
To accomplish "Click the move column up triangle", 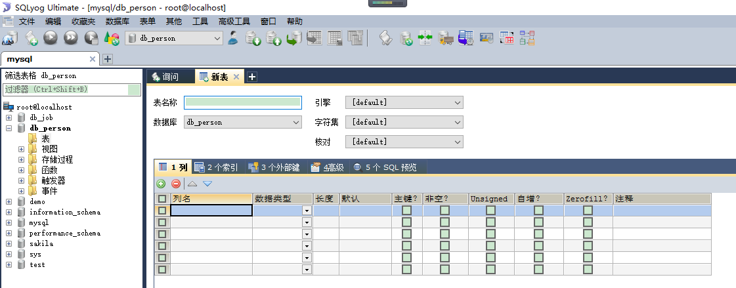I will 192,184.
